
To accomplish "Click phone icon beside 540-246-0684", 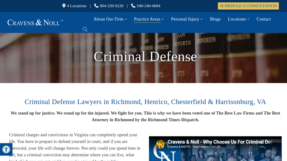I will pyautogui.click(x=133, y=6).
